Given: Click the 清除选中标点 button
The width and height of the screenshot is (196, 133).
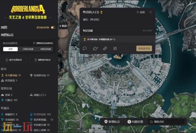Looking at the screenshot, I should coord(42,60).
